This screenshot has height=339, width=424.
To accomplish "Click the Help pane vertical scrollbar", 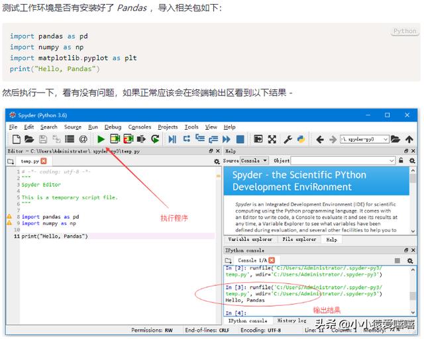I will (x=413, y=201).
